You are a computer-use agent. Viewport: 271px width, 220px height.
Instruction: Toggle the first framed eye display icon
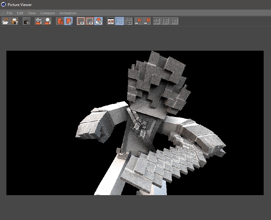81,21
